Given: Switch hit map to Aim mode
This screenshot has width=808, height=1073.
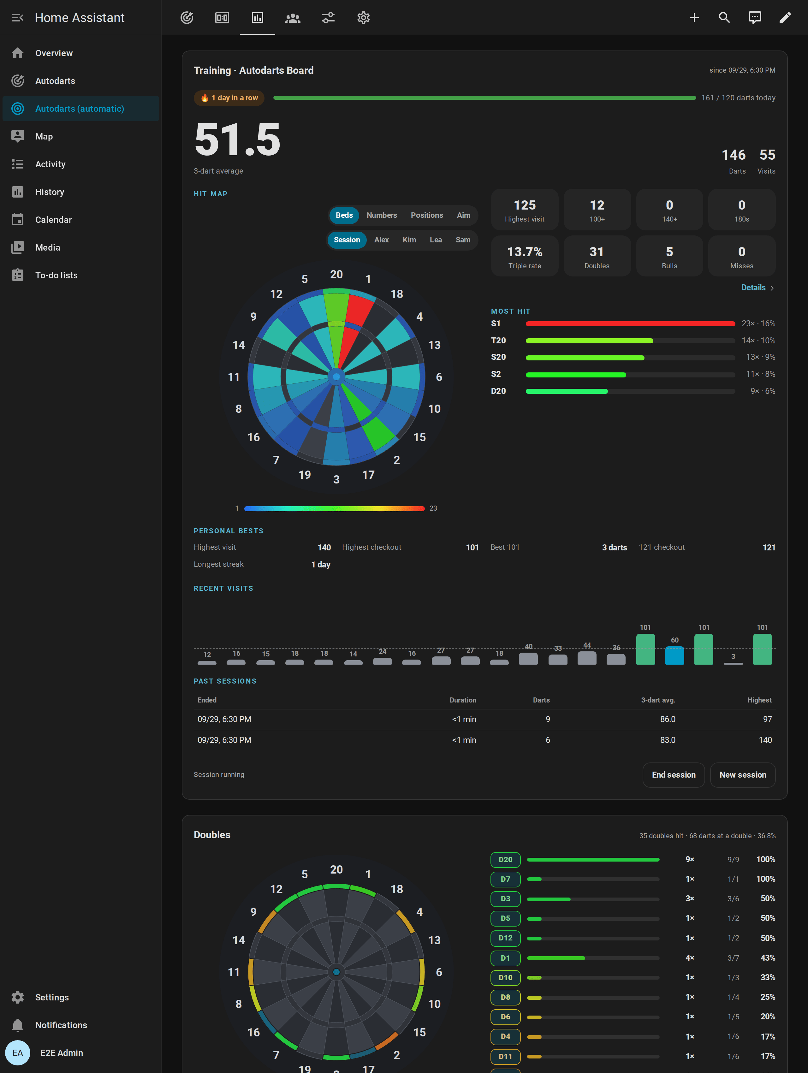Looking at the screenshot, I should [x=464, y=215].
